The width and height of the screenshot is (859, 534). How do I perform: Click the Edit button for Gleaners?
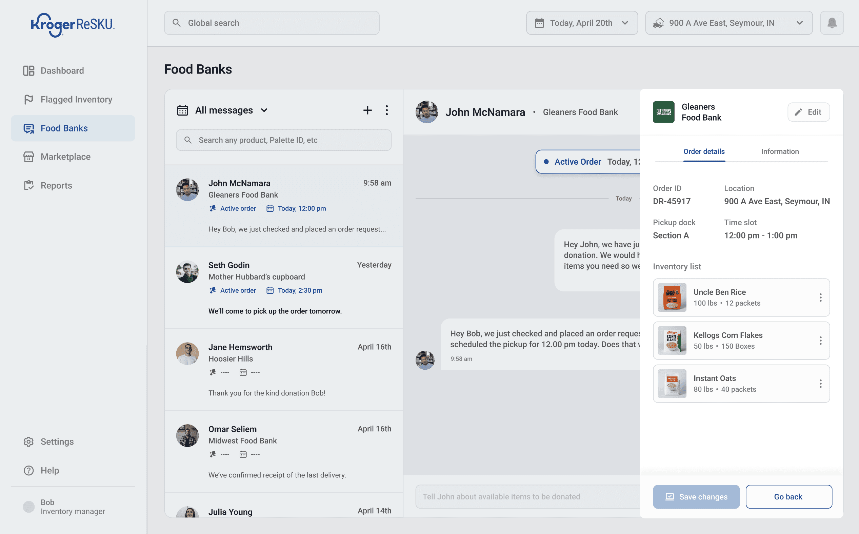pyautogui.click(x=808, y=112)
